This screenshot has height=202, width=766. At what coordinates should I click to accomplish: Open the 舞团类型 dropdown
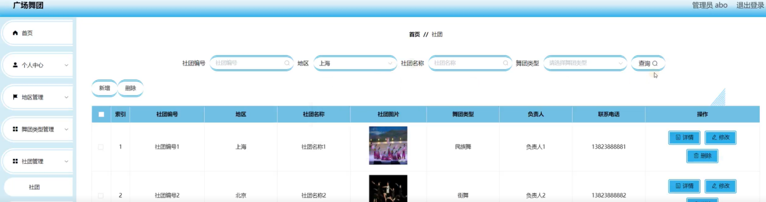point(585,63)
